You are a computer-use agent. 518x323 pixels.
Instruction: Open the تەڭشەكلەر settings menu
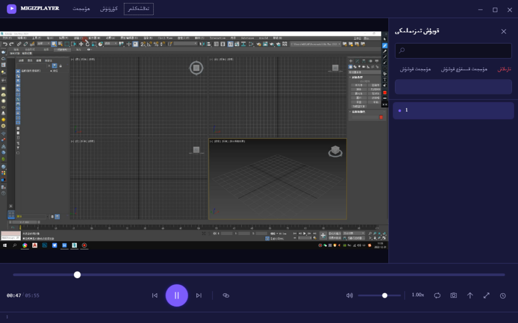click(x=139, y=9)
